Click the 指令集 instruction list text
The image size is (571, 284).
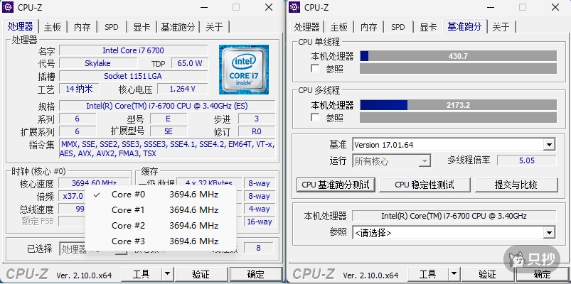pos(167,149)
